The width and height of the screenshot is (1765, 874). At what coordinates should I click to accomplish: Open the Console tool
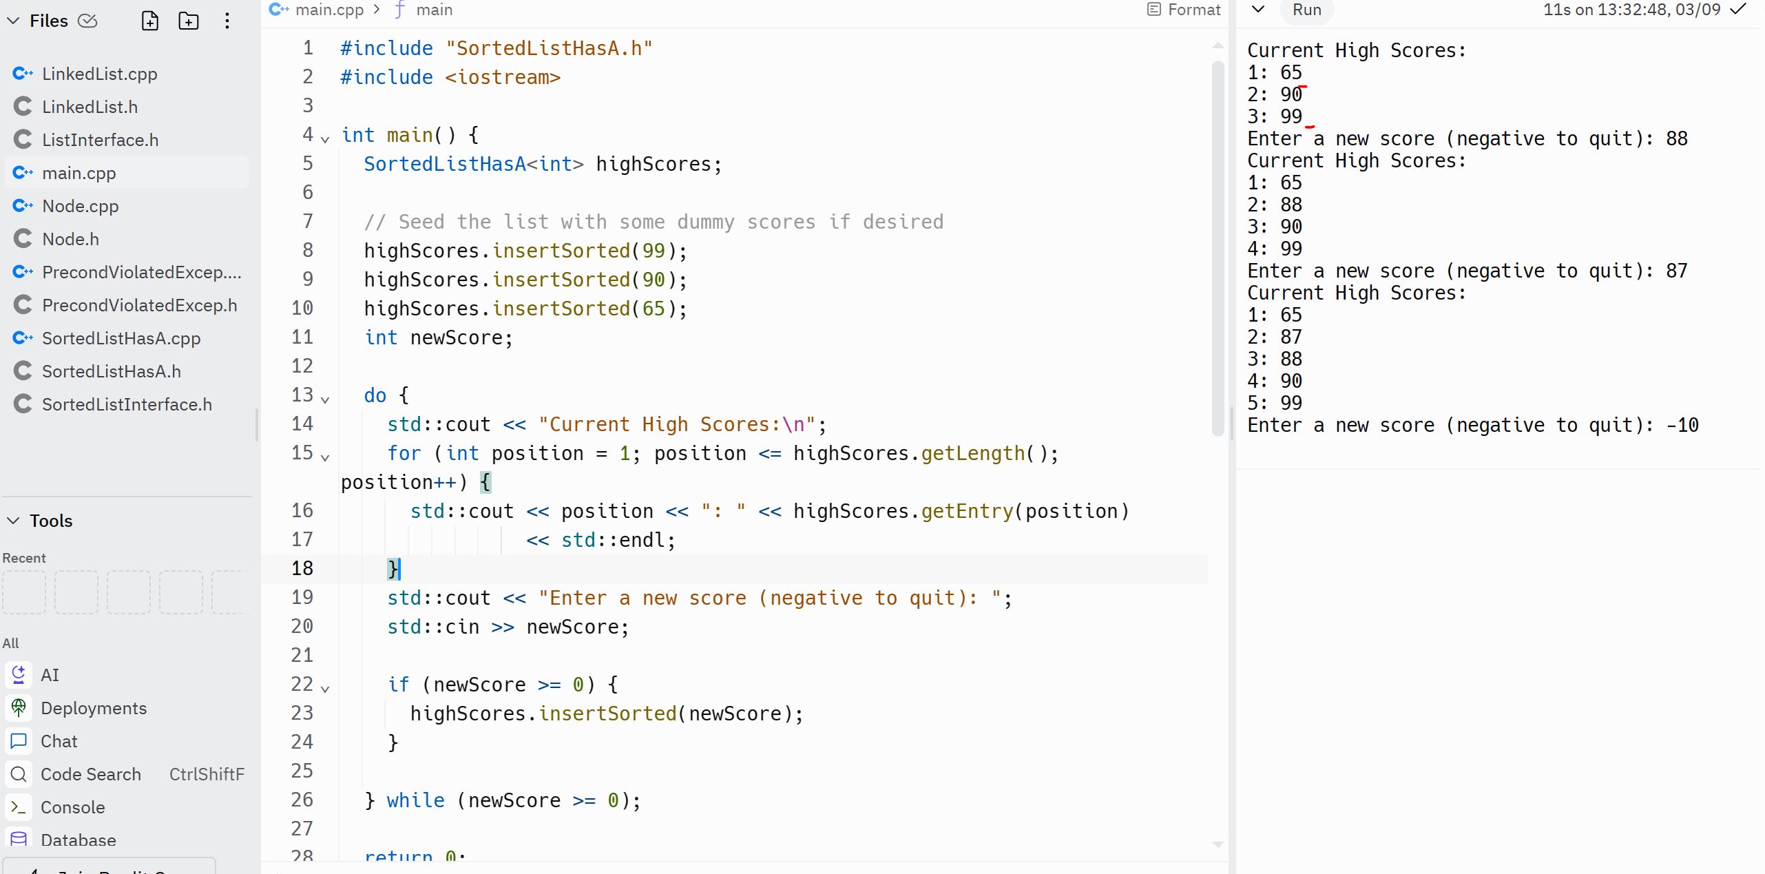coord(72,807)
